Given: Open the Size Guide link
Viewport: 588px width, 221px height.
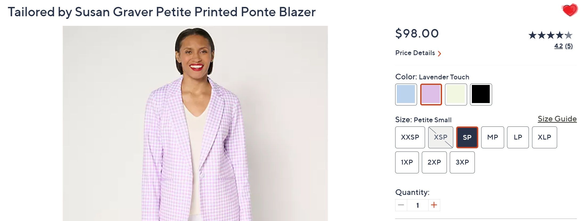Looking at the screenshot, I should coord(557,119).
